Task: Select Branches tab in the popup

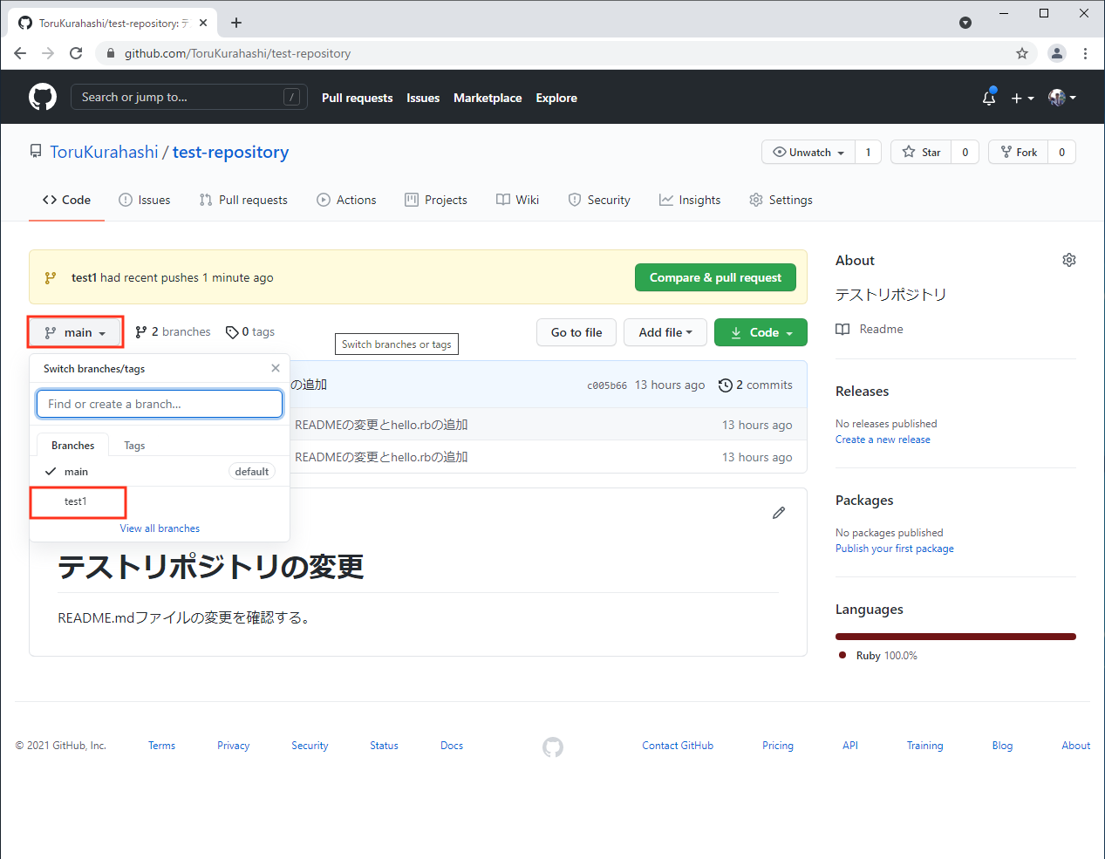Action: pyautogui.click(x=73, y=446)
